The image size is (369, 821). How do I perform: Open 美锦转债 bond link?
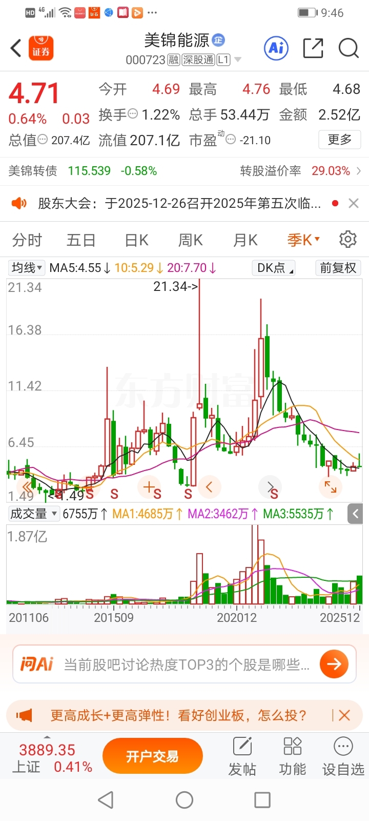click(33, 171)
